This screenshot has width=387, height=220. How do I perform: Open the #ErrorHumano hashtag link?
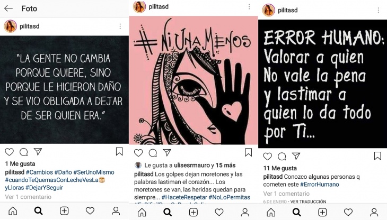click(x=319, y=185)
